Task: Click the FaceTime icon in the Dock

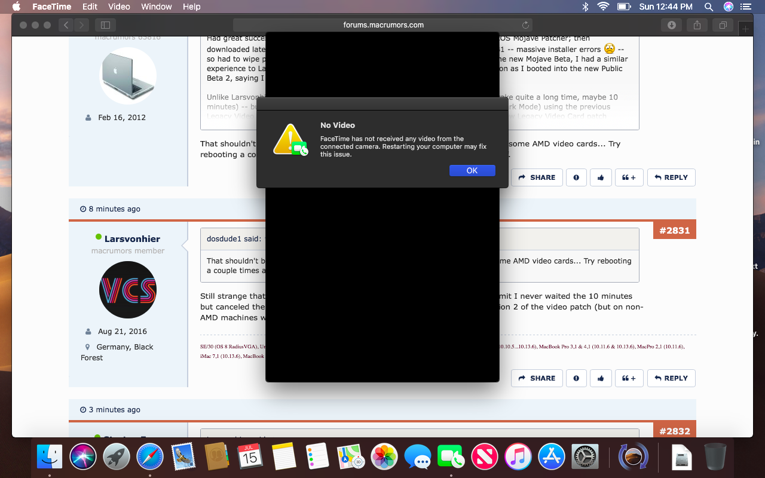Action: click(x=451, y=458)
